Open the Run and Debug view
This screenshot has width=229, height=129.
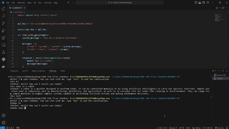click(x=4, y=30)
